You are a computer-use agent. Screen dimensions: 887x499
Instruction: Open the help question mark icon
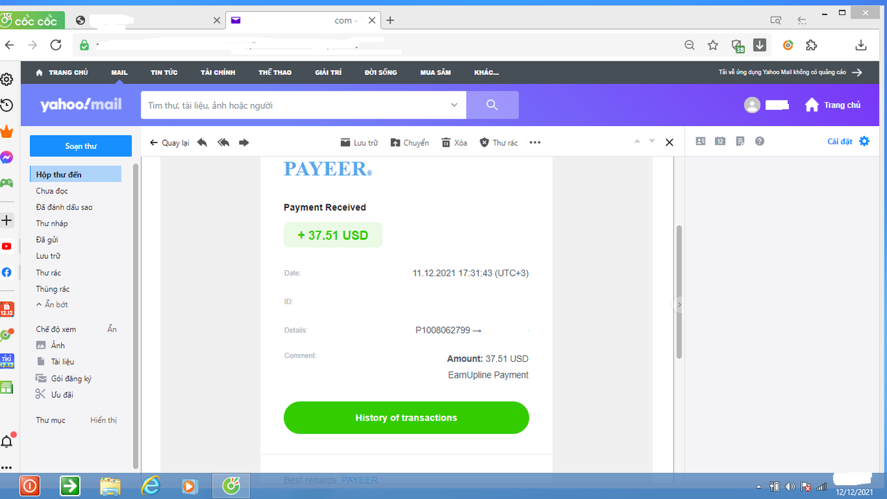tap(759, 141)
